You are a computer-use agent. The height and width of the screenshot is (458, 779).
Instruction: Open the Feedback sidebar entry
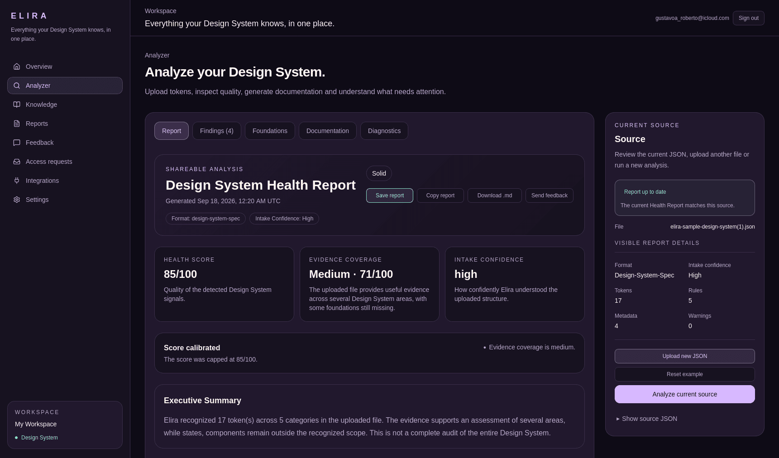click(x=65, y=143)
